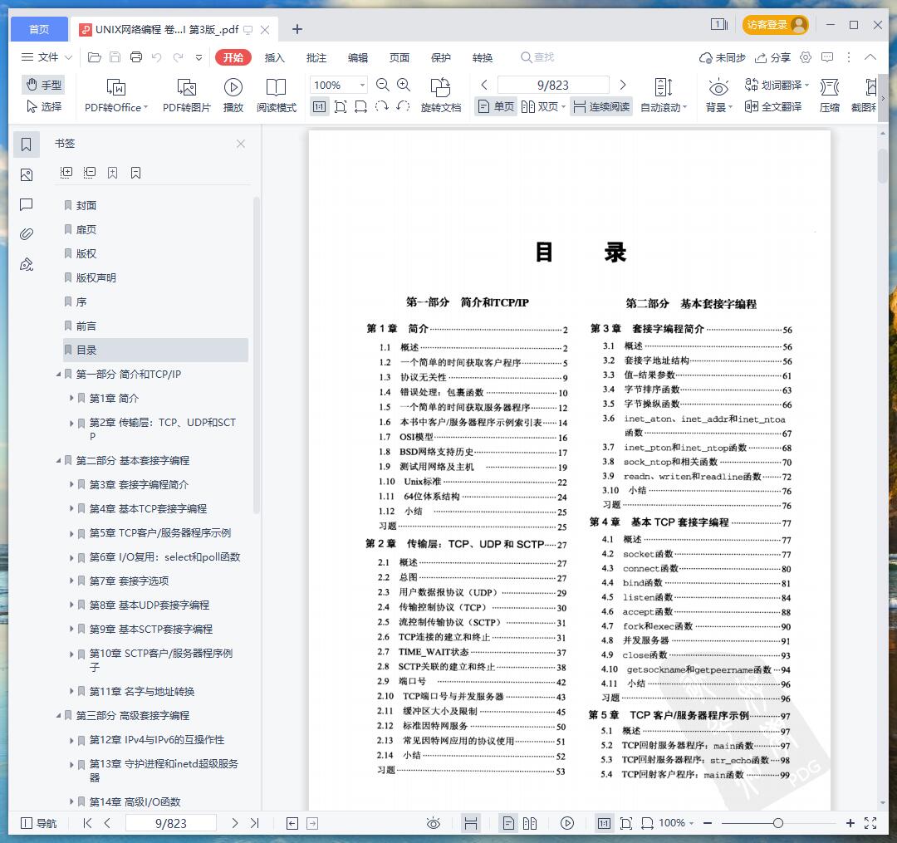Open the 页面 Page tab
Viewport: 897px width, 843px height.
point(399,57)
